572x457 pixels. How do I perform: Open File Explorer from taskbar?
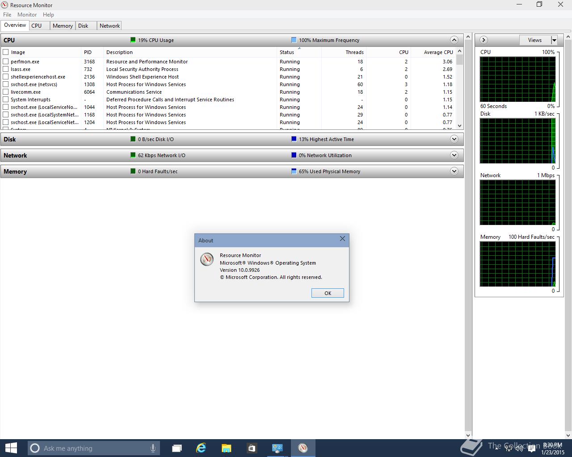226,448
